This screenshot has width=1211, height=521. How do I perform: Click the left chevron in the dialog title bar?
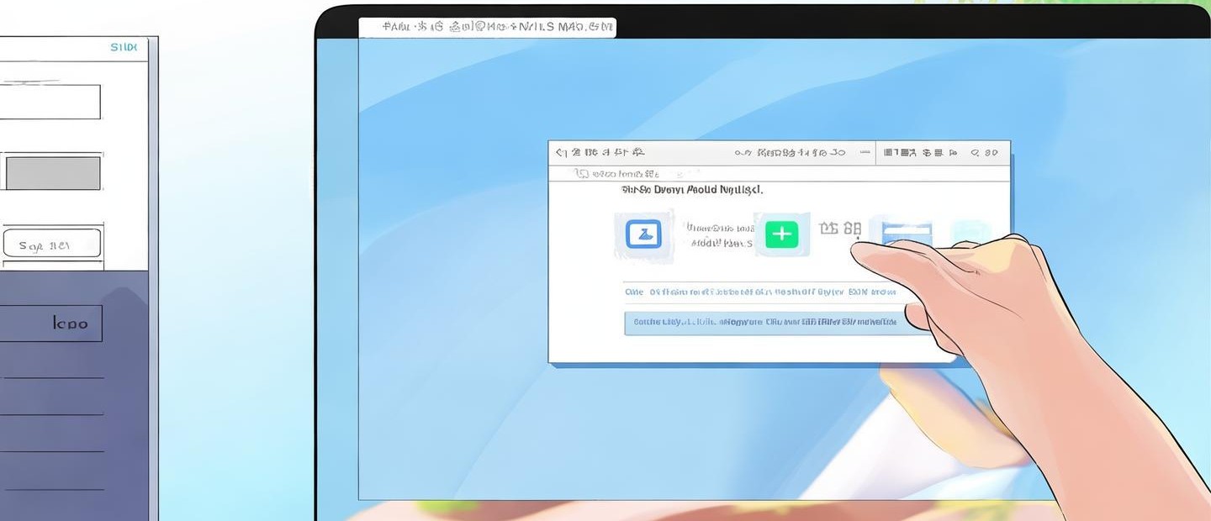tap(558, 153)
